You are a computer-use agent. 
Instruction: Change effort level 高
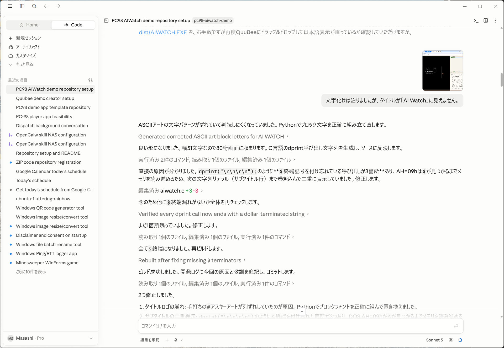[x=451, y=340]
